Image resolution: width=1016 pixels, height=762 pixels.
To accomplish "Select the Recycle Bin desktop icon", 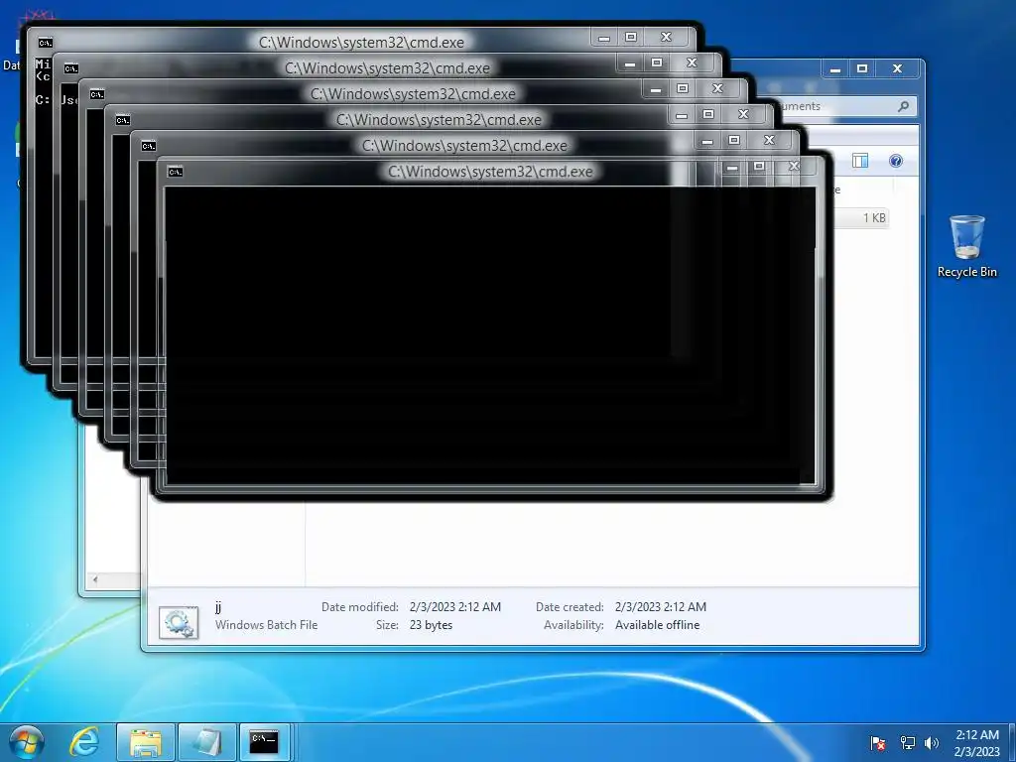I will point(966,246).
